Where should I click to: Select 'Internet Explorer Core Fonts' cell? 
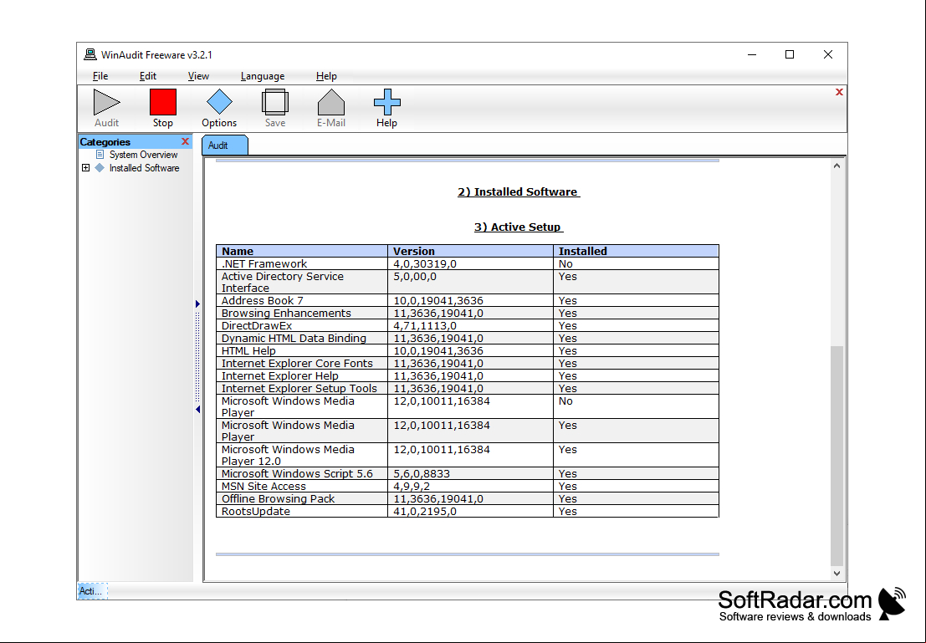pos(302,364)
